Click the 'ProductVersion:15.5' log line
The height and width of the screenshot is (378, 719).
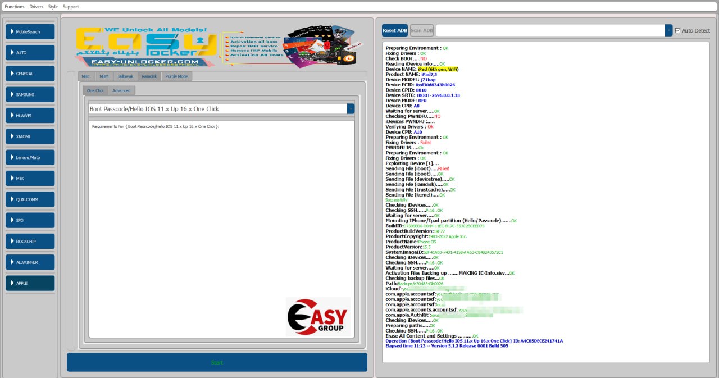(x=408, y=247)
